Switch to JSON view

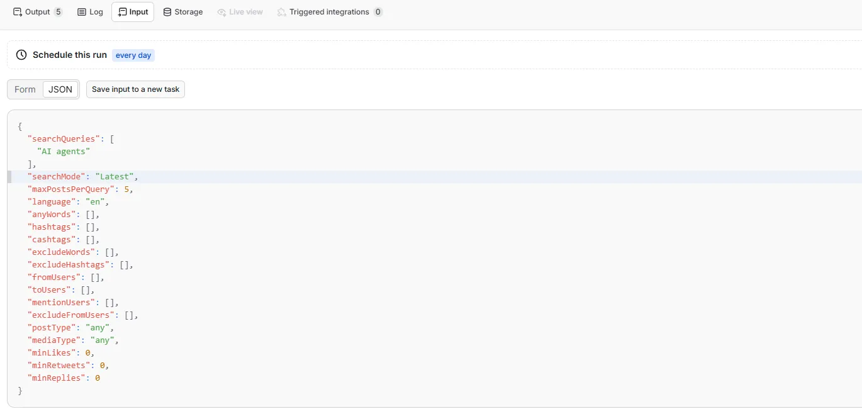(x=60, y=89)
